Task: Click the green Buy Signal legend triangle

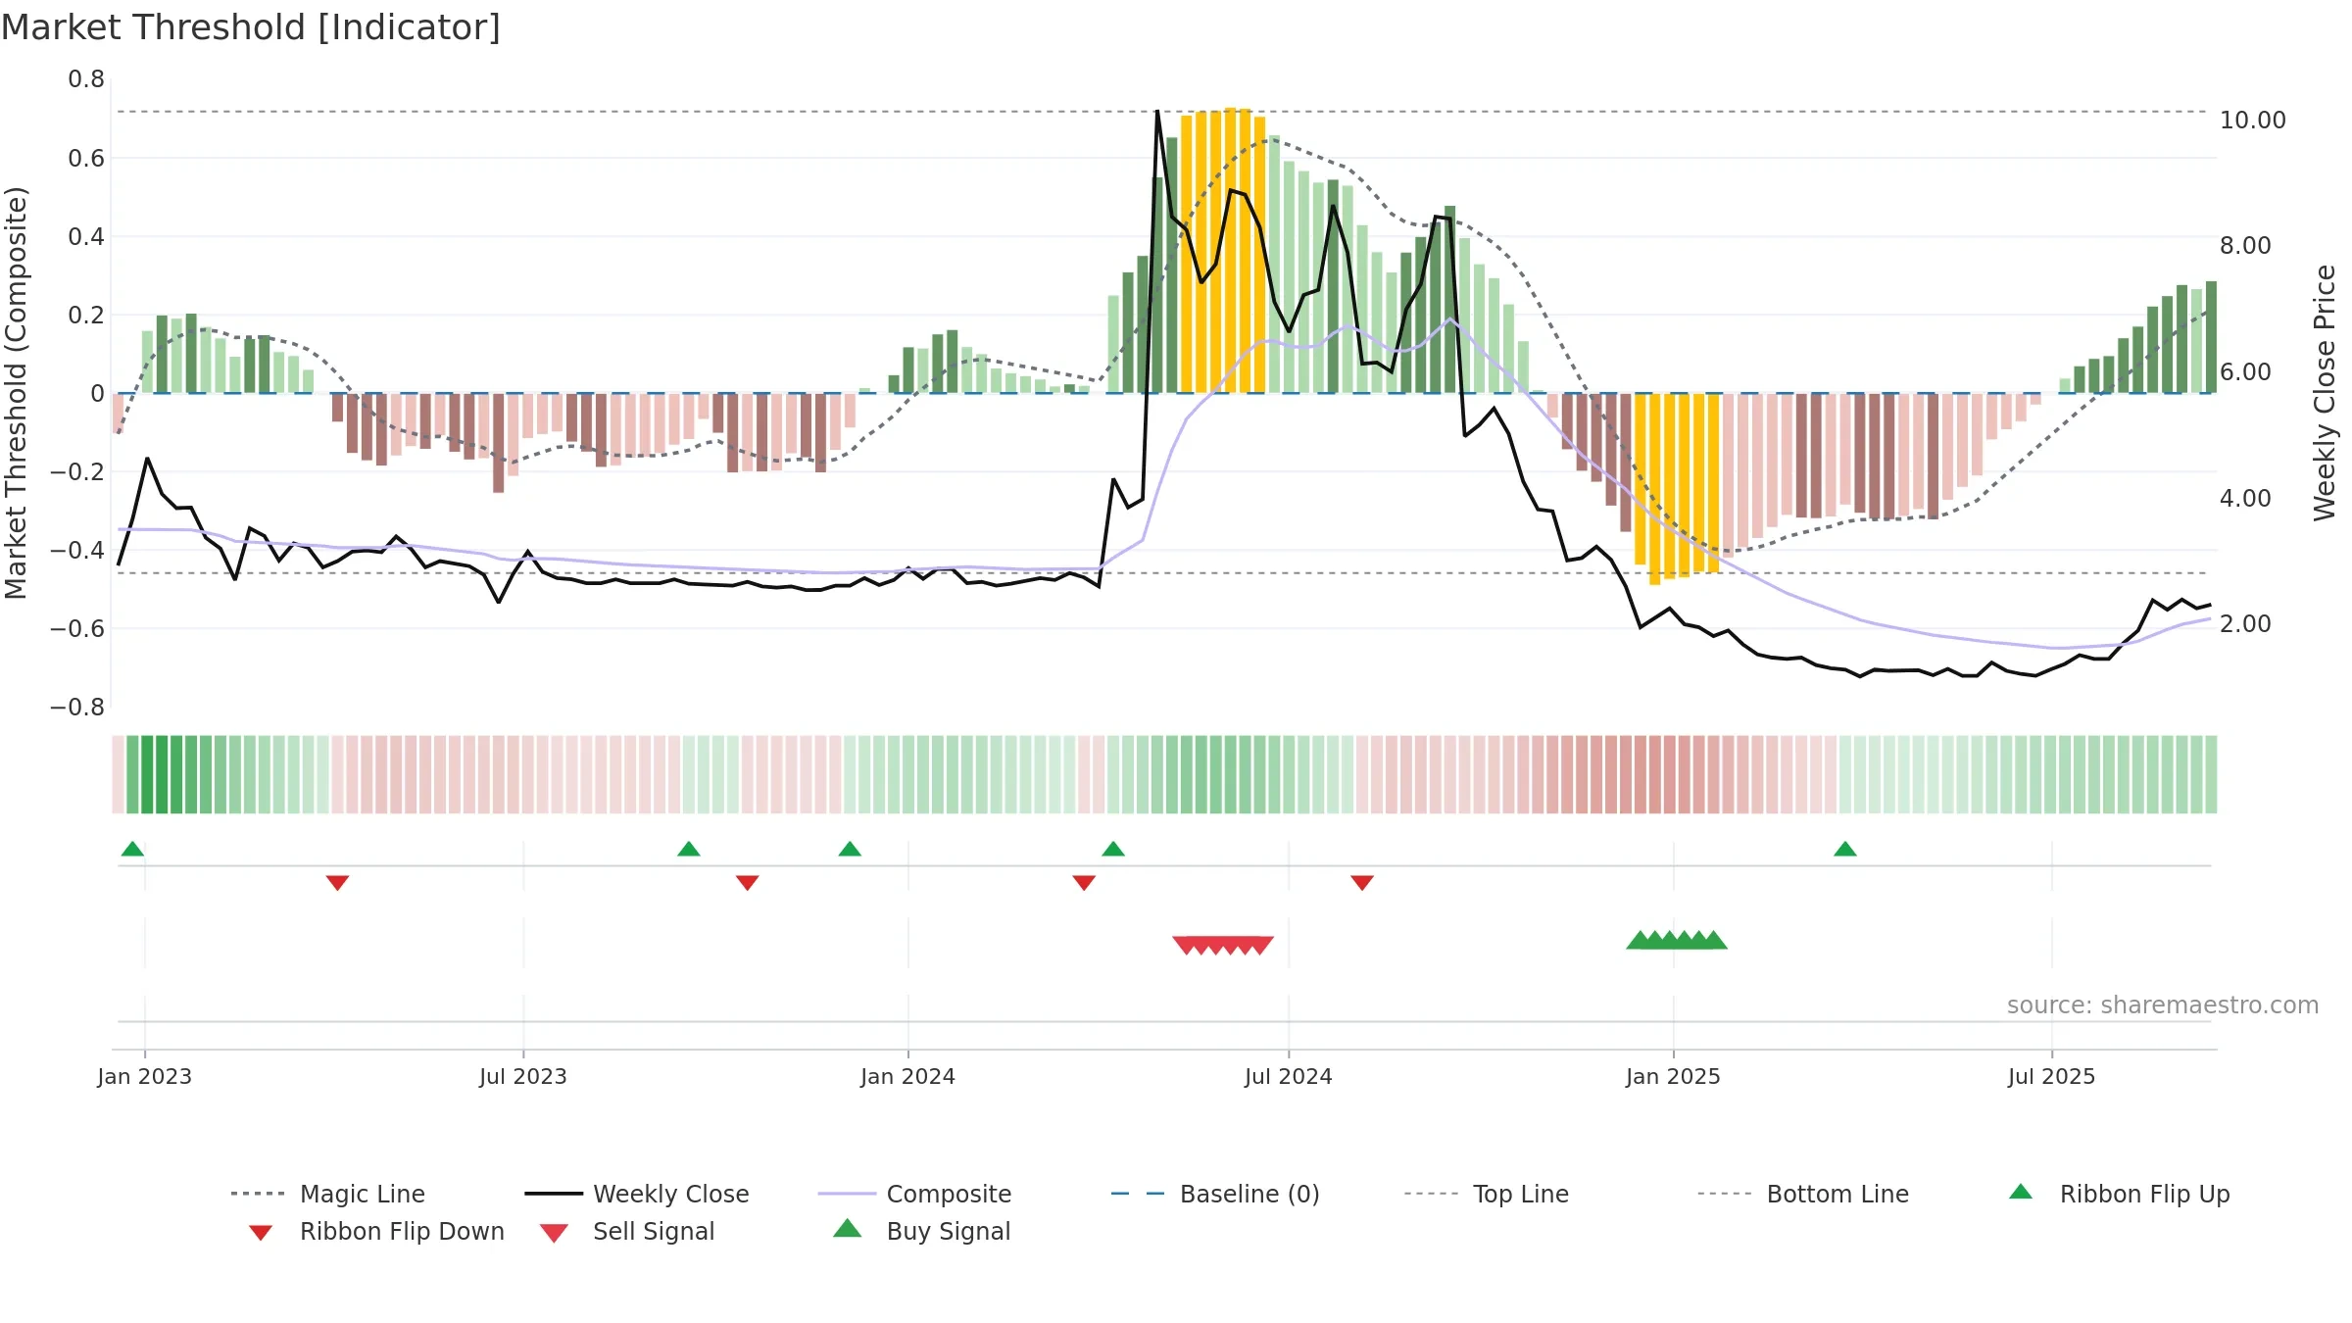Action: pyautogui.click(x=848, y=1228)
